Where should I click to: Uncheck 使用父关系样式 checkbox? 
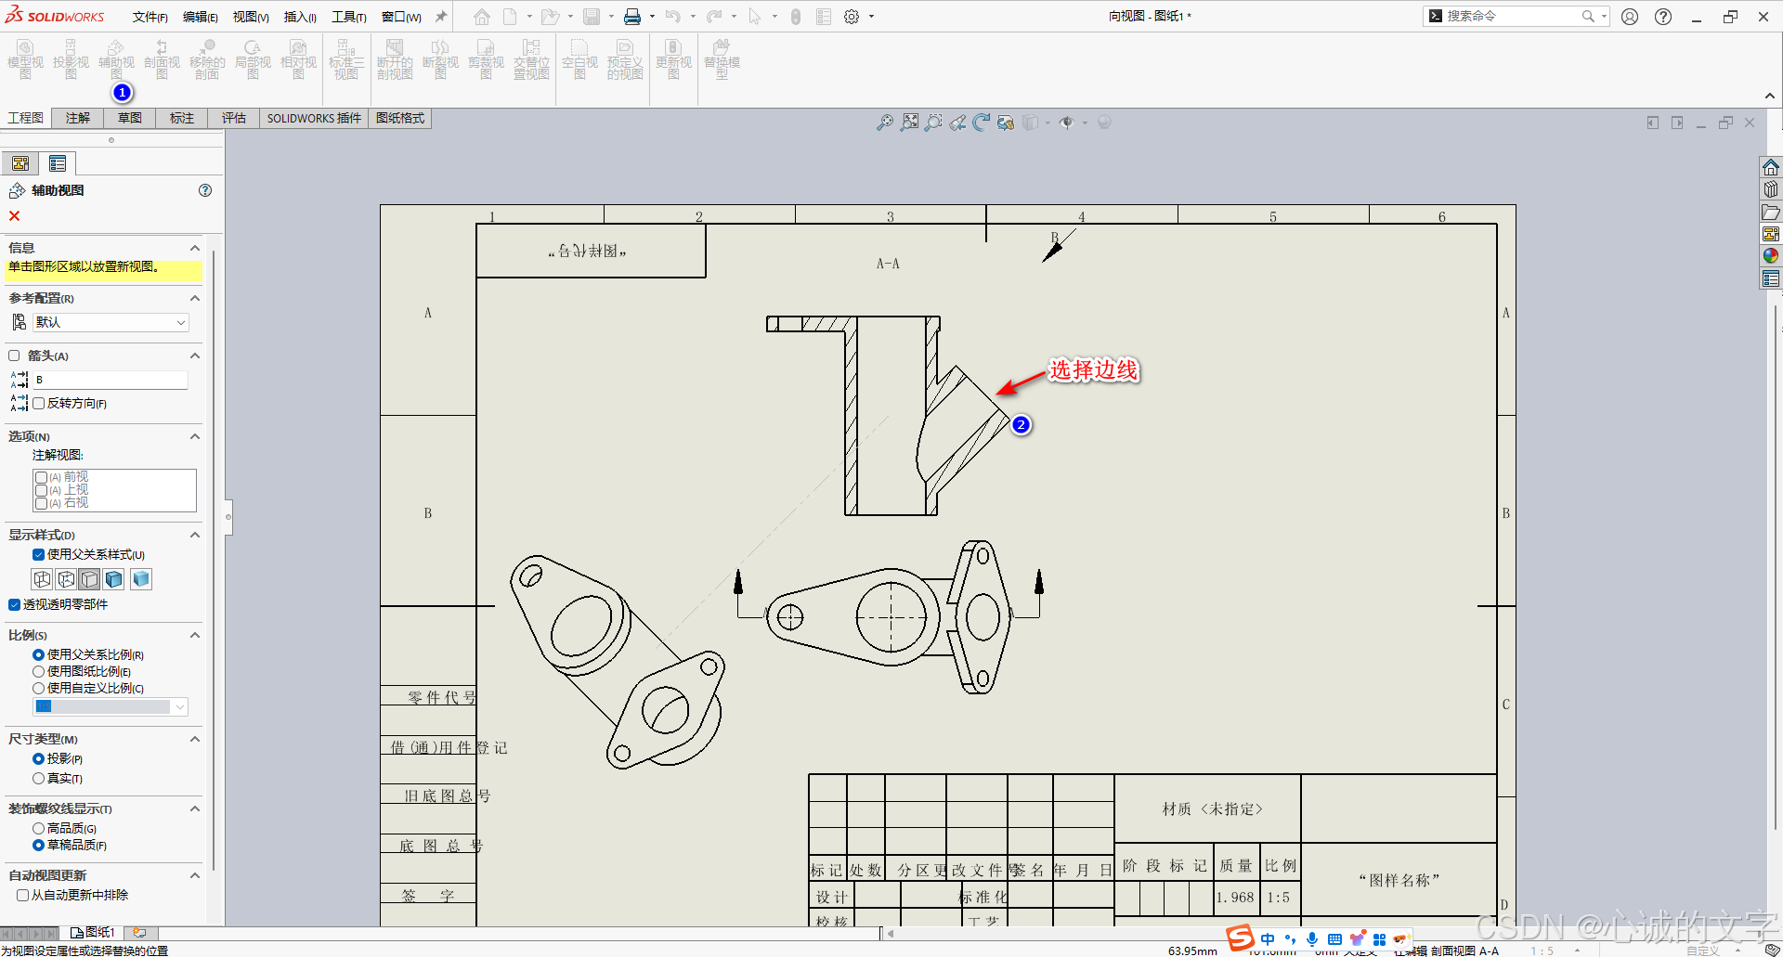click(38, 555)
